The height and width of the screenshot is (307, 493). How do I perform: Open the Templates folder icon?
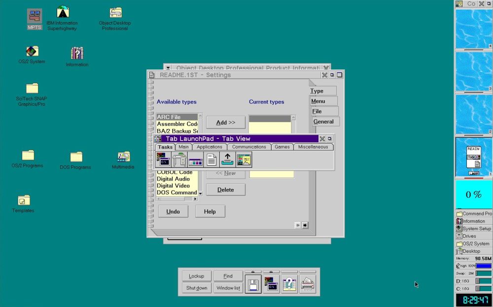[23, 204]
